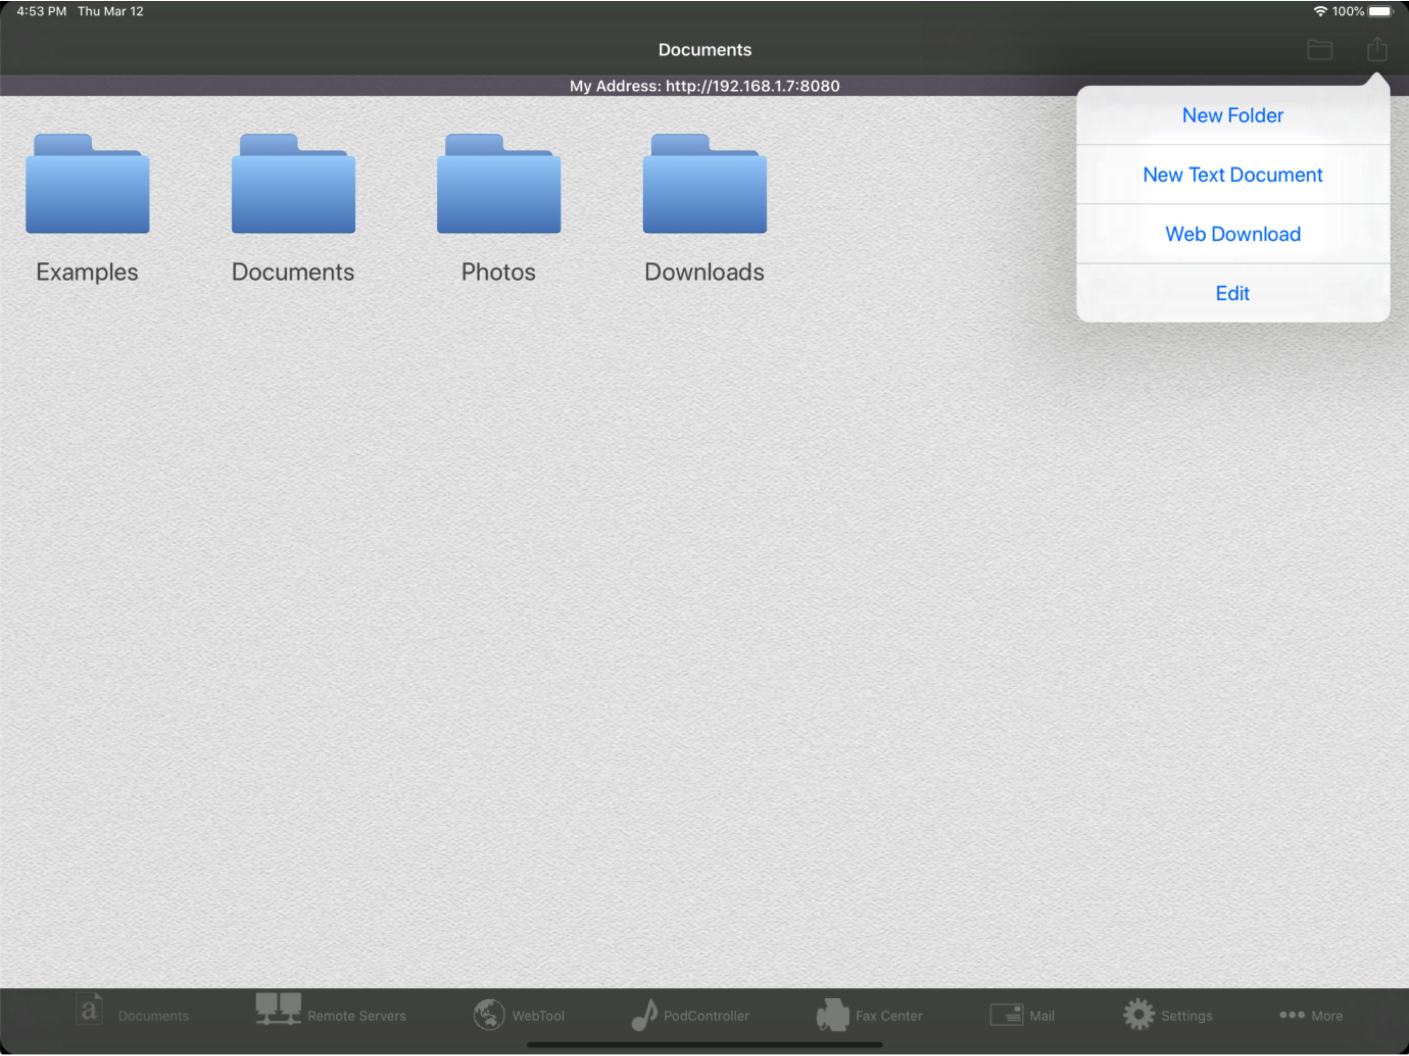Tap the folder icon in the top bar
Viewport: 1409px width, 1056px height.
click(1319, 49)
